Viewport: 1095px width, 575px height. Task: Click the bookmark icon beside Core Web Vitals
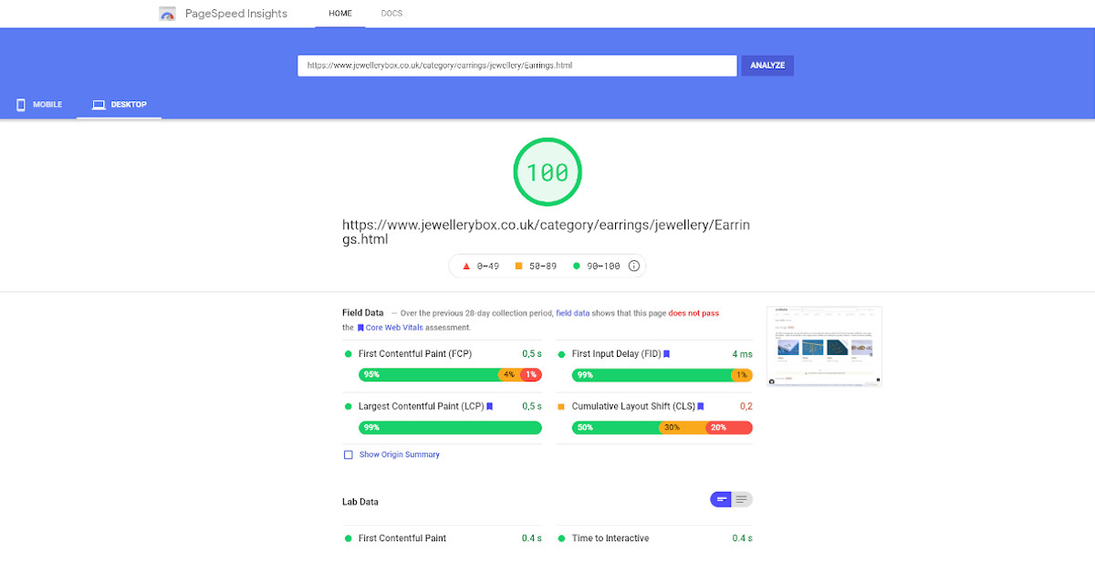click(x=360, y=328)
